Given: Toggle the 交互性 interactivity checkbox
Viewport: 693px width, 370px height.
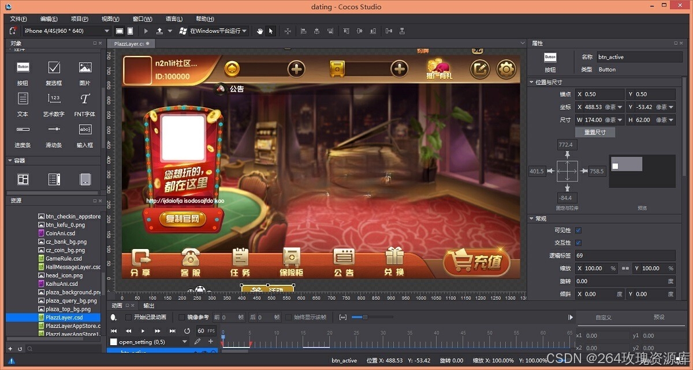Looking at the screenshot, I should 578,243.
